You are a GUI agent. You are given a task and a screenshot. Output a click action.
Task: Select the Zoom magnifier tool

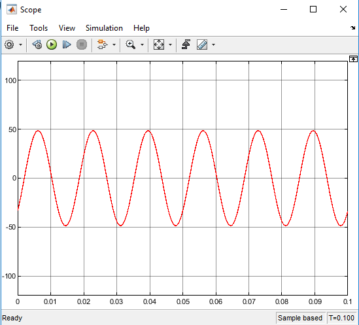[131, 44]
